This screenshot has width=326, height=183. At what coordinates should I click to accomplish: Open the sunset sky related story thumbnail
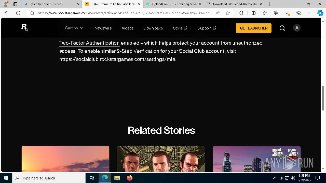(x=65, y=159)
